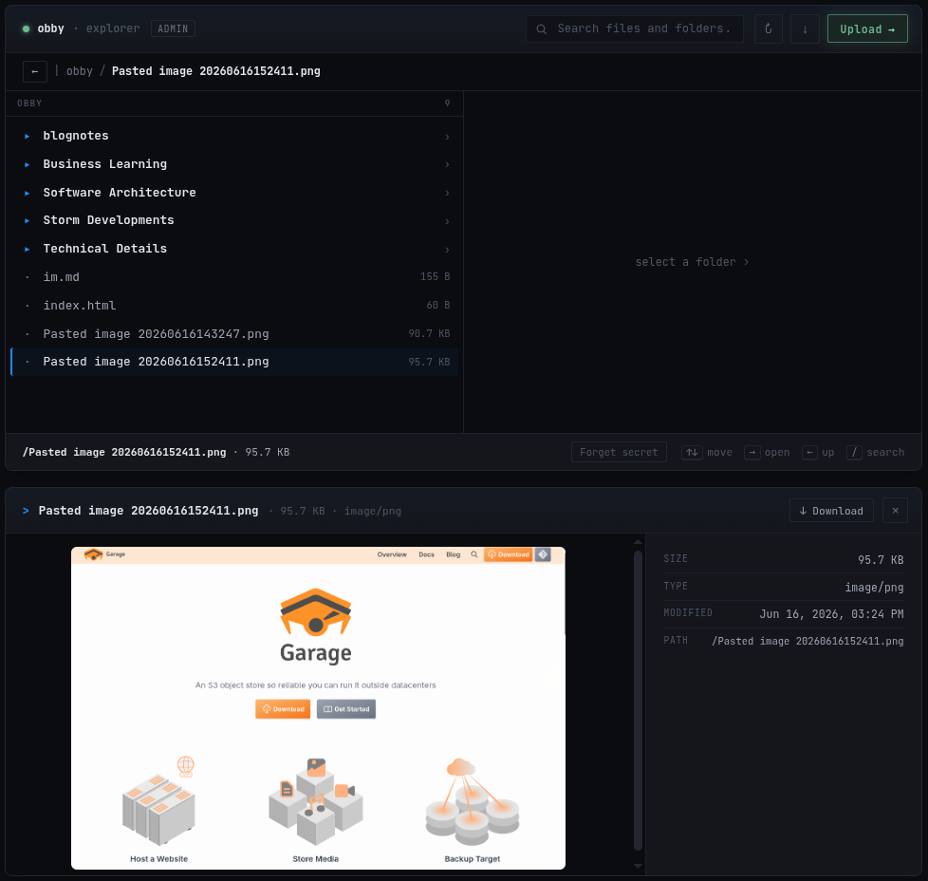Select the im.md file row
928x881 pixels.
(x=234, y=277)
